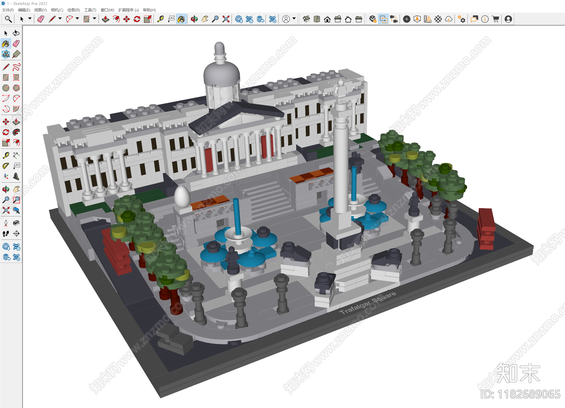The height and width of the screenshot is (408, 565).
Task: Open the user account outline dropdown arrow
Action: click(294, 19)
